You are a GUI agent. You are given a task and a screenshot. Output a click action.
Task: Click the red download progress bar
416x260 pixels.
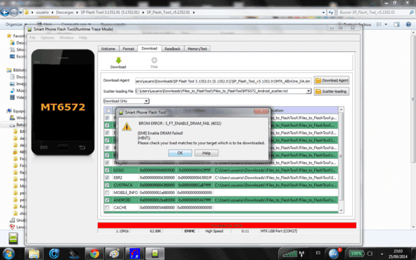227,225
